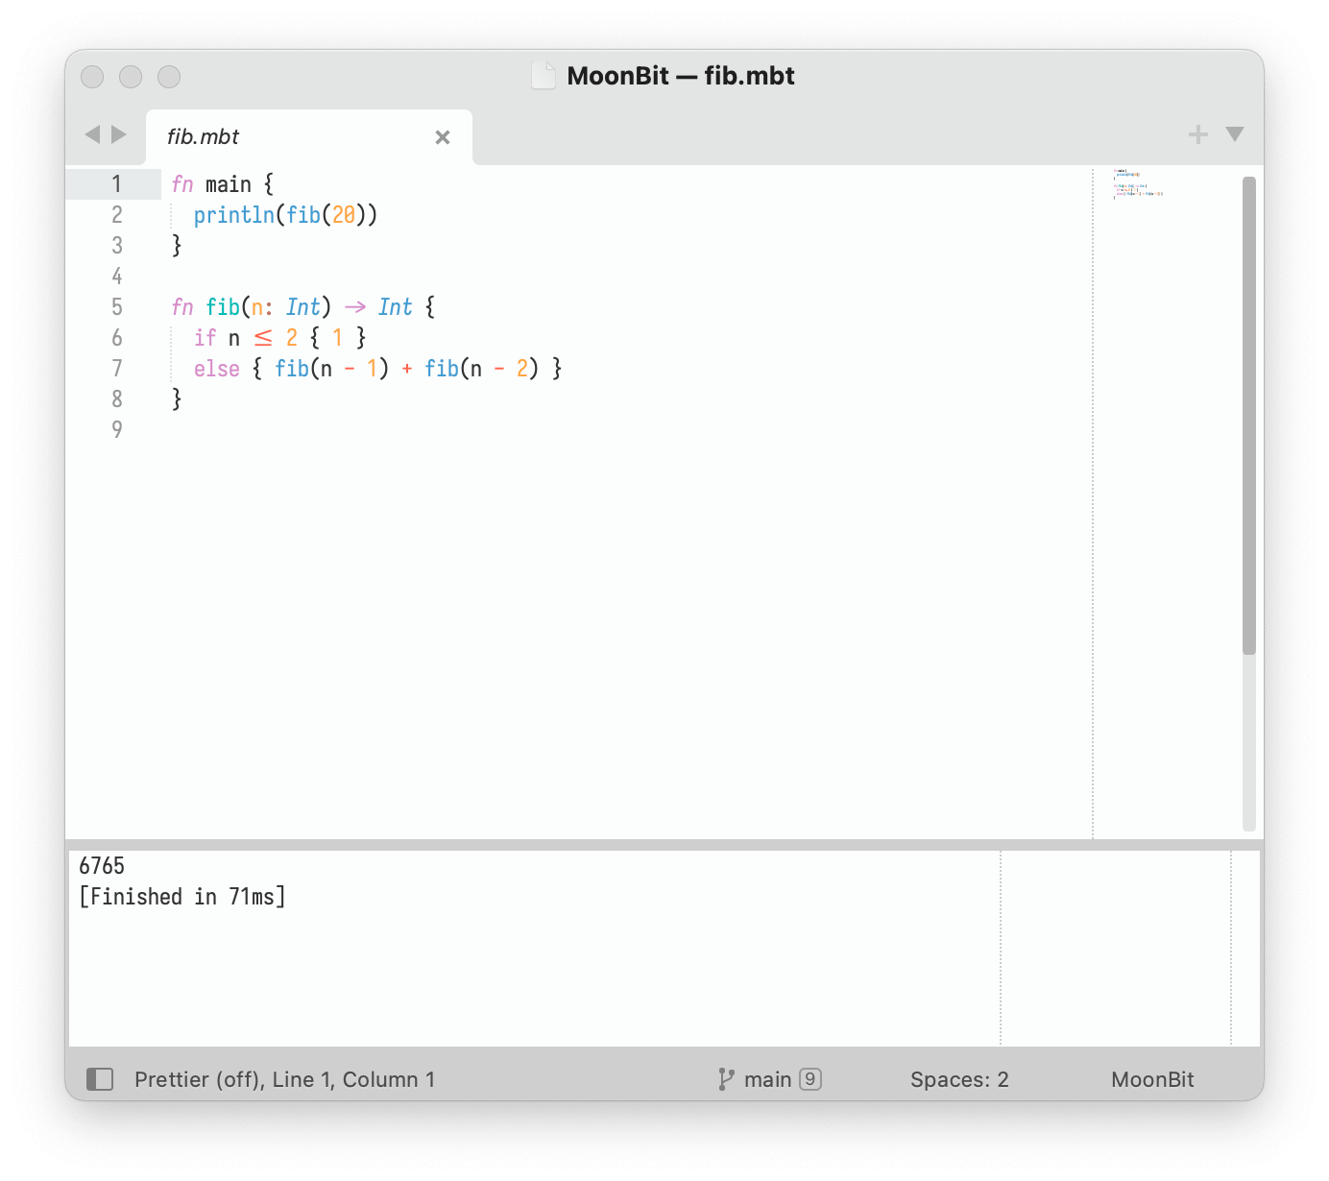Open indentation settings via Spaces: 2
1329x1181 pixels.
(x=958, y=1079)
